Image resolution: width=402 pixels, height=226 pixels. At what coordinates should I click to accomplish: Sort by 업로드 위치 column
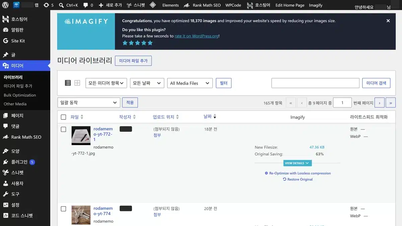pos(166,117)
